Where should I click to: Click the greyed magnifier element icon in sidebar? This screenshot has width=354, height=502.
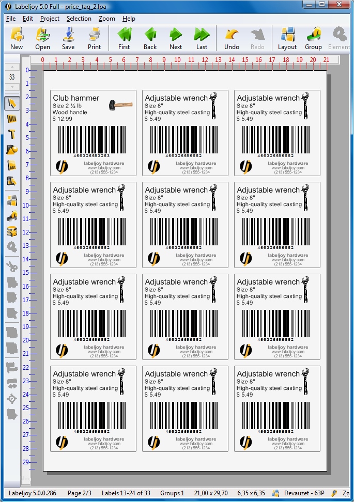click(x=12, y=247)
